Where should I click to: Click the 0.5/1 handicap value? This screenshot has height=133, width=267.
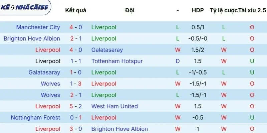point(198,27)
